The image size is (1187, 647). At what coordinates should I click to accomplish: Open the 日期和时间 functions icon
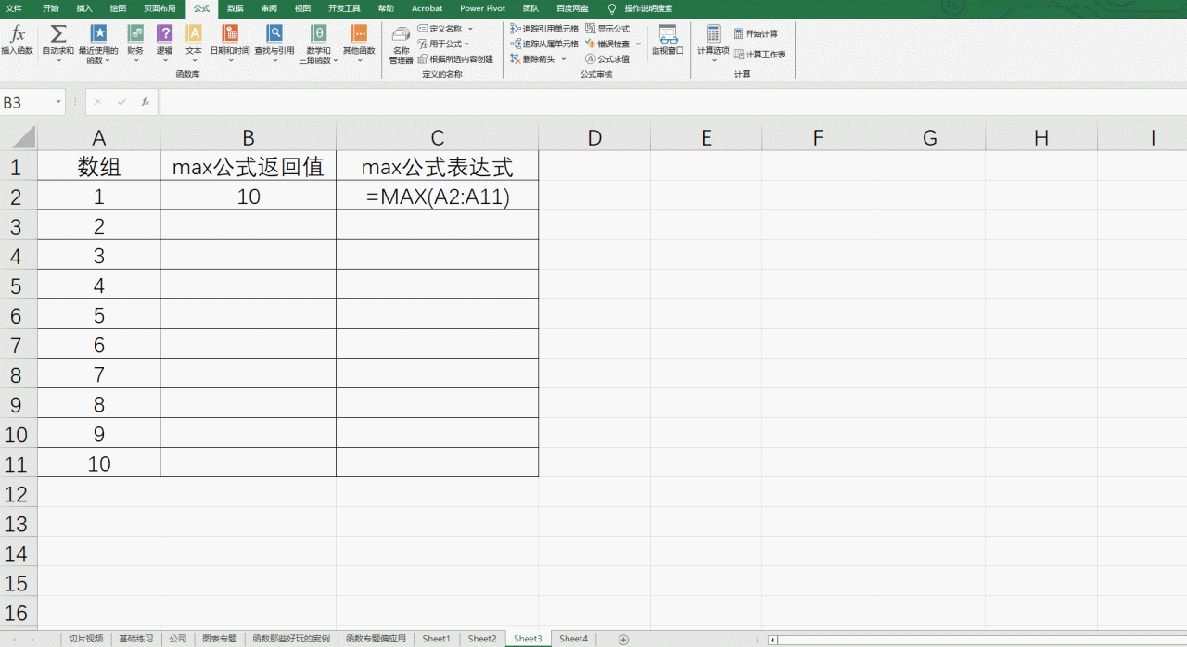pos(229,34)
